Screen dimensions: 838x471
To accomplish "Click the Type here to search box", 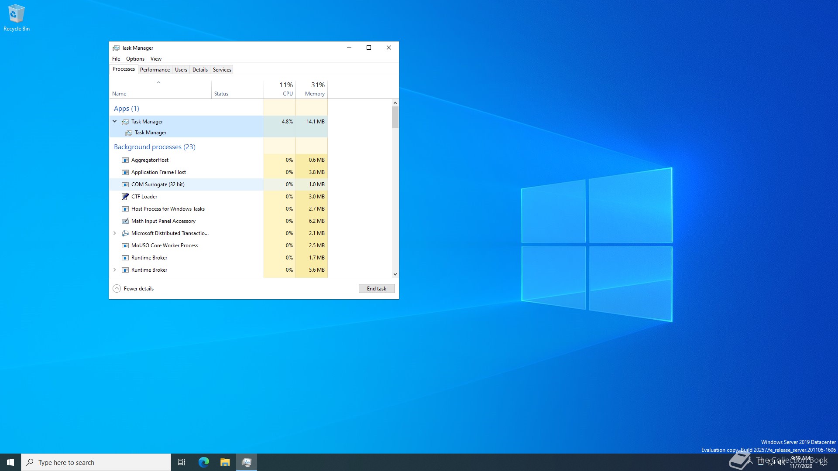I will coord(96,462).
